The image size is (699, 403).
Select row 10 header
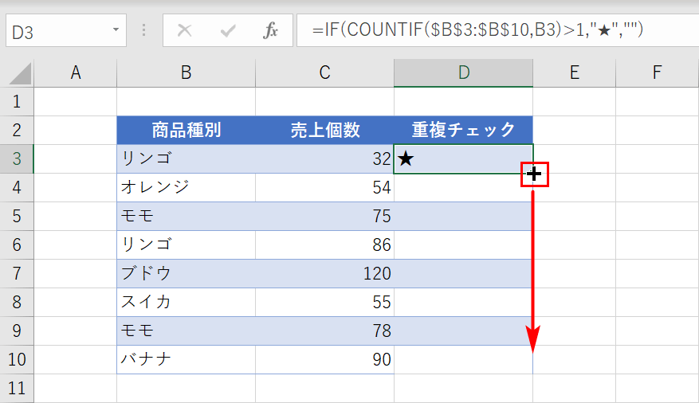pyautogui.click(x=18, y=359)
